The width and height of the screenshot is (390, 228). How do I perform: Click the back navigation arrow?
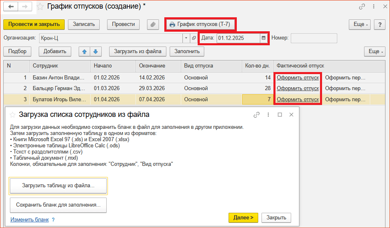[x=11, y=7]
